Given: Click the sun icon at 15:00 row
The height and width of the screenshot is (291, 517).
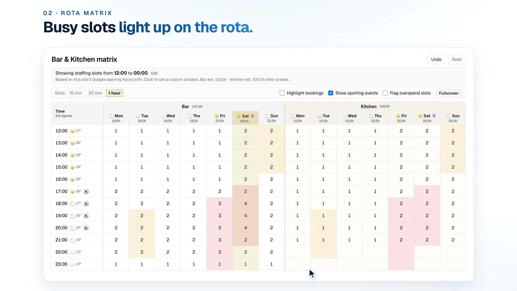Looking at the screenshot, I should [72, 167].
